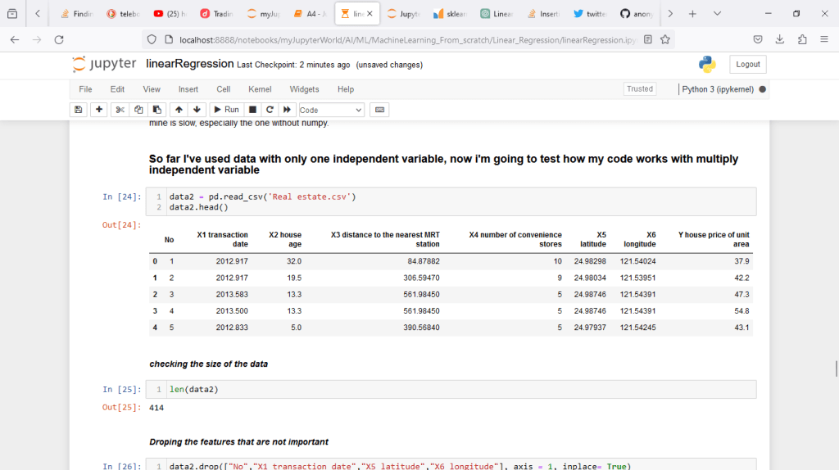Toggle the Trusted notebook indicator
Image resolution: width=839 pixels, height=470 pixels.
pyautogui.click(x=640, y=89)
